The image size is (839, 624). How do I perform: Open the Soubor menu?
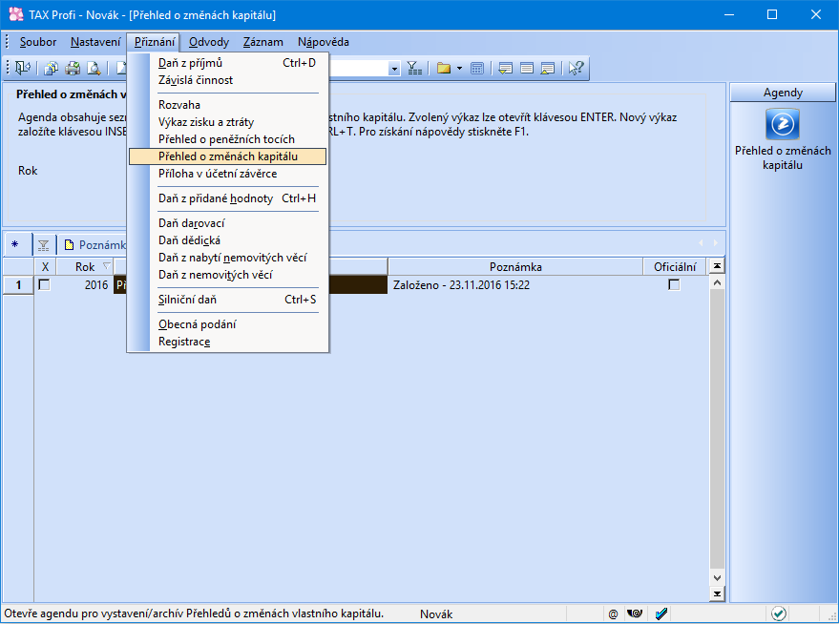coord(38,42)
